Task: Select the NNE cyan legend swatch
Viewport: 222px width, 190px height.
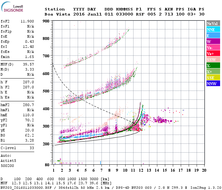Action: point(213,29)
